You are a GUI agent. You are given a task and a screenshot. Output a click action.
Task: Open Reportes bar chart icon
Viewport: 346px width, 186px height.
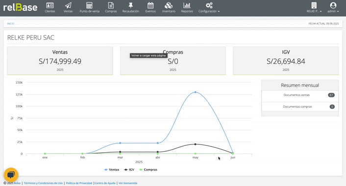coord(187,5)
